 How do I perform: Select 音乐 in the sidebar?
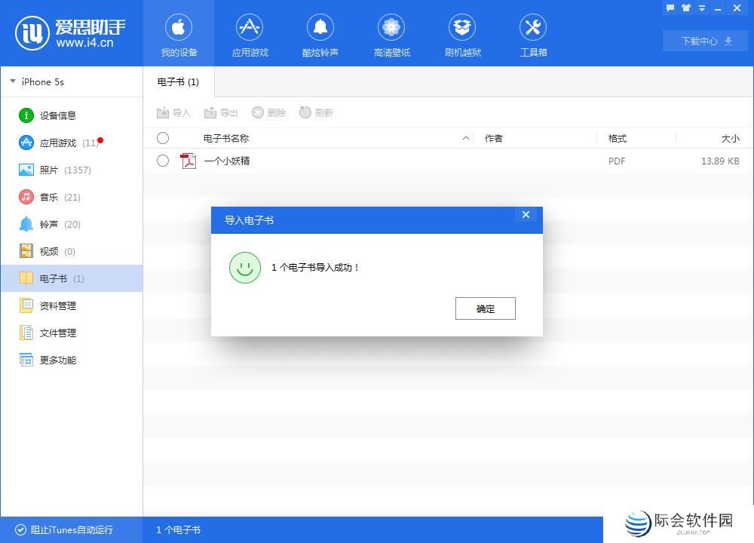tap(48, 197)
